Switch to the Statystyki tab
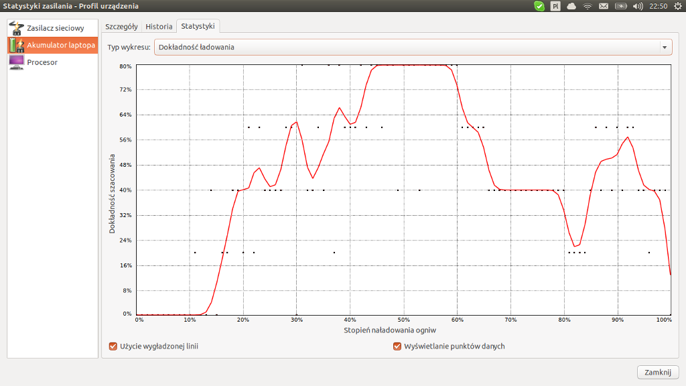Viewport: 686px width, 386px height. [198, 26]
